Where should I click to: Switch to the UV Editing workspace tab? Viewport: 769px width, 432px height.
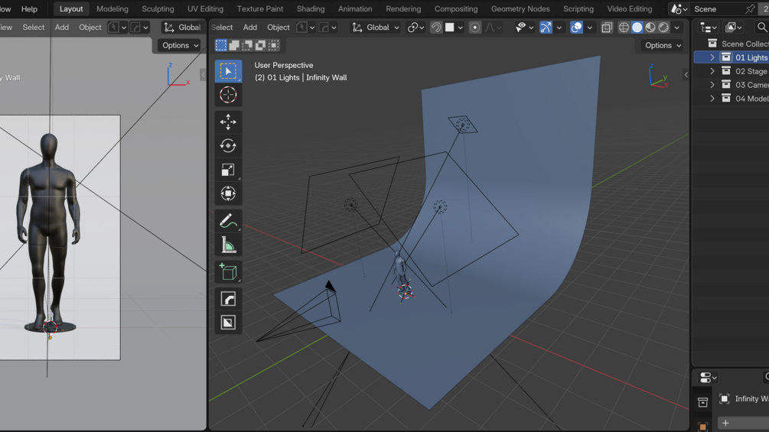[206, 9]
